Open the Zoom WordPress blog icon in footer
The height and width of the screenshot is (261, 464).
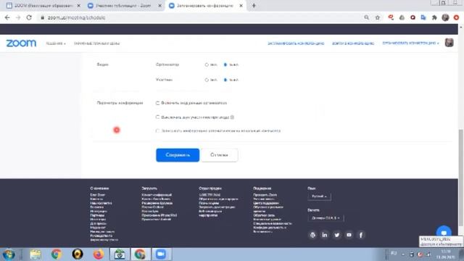[x=312, y=235]
